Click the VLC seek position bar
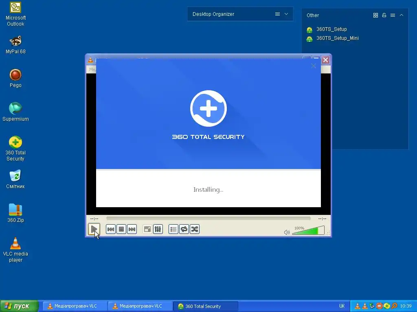 click(x=208, y=218)
